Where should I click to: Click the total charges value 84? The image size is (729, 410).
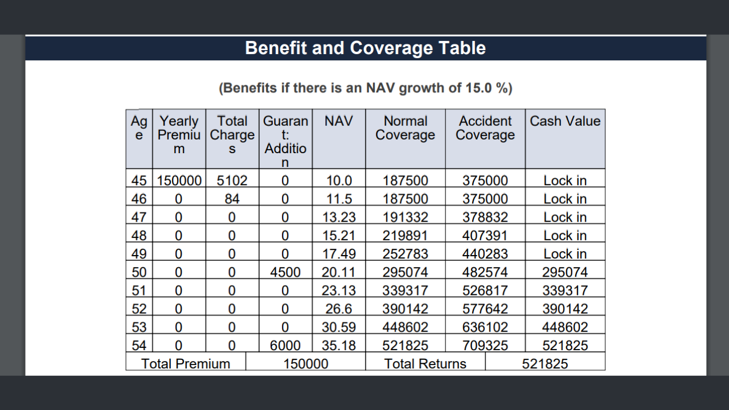[232, 199]
